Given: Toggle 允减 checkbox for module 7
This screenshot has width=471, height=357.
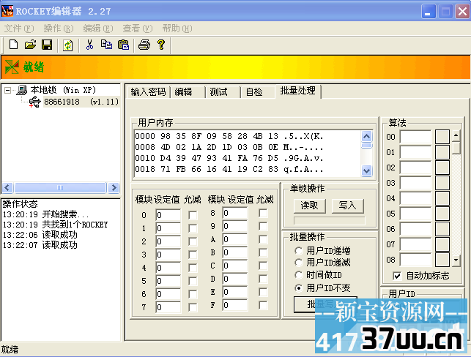Looking at the screenshot, I should tap(193, 307).
